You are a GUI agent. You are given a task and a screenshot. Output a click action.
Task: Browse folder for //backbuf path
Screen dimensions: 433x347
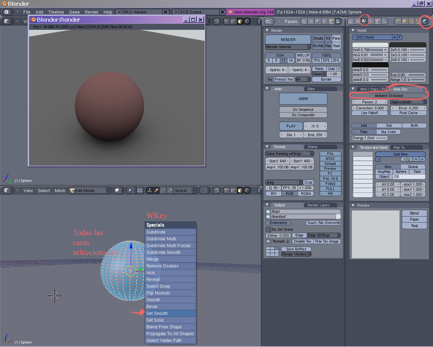pos(268,217)
